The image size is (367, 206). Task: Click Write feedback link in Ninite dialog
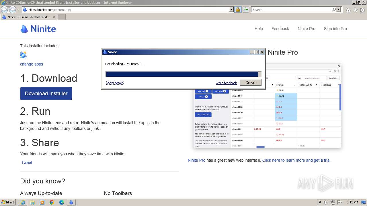coord(226,83)
